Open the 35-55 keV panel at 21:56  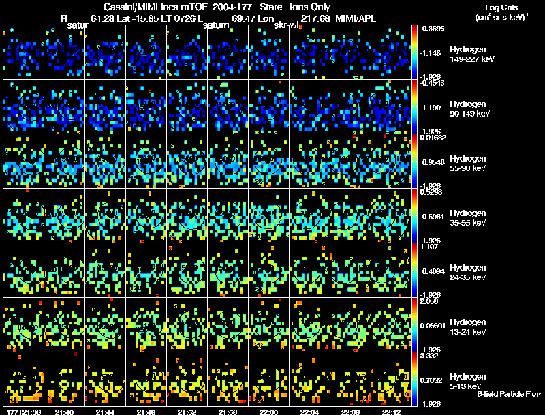[x=228, y=215]
